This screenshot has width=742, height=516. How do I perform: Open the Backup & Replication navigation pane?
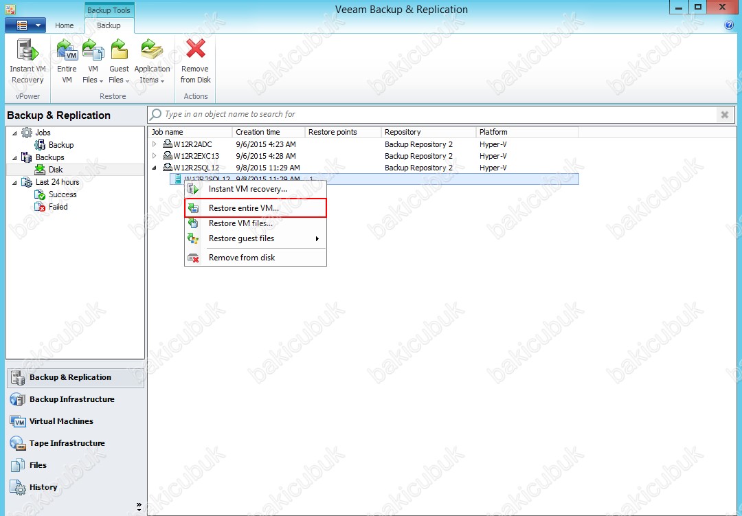76,377
